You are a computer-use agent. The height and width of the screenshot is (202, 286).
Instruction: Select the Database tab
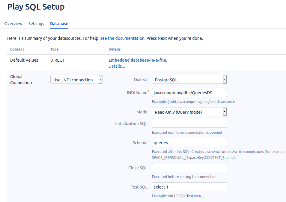pyautogui.click(x=59, y=24)
